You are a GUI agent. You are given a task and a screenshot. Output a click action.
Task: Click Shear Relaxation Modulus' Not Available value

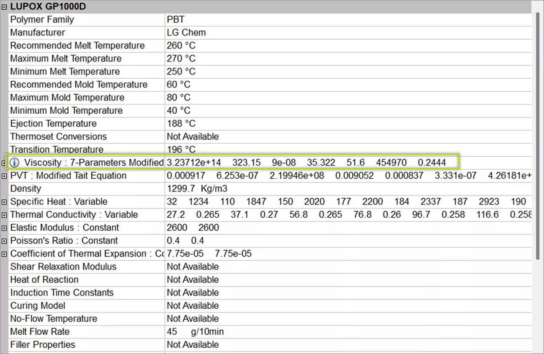coord(193,266)
